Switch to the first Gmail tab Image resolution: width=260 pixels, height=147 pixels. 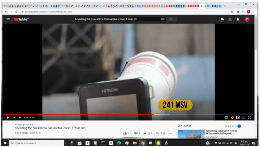(5, 6)
